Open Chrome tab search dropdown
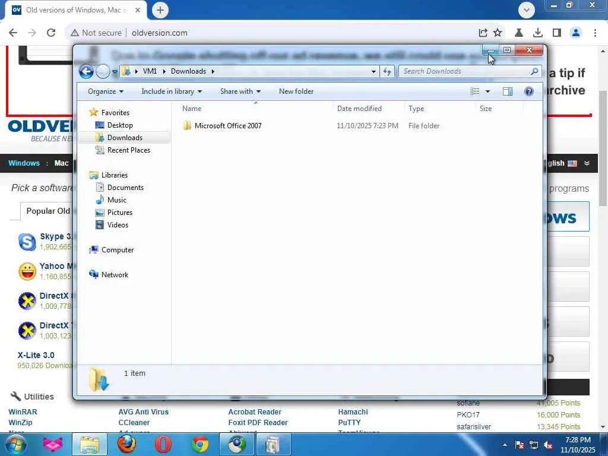This screenshot has width=608, height=456. [x=527, y=10]
